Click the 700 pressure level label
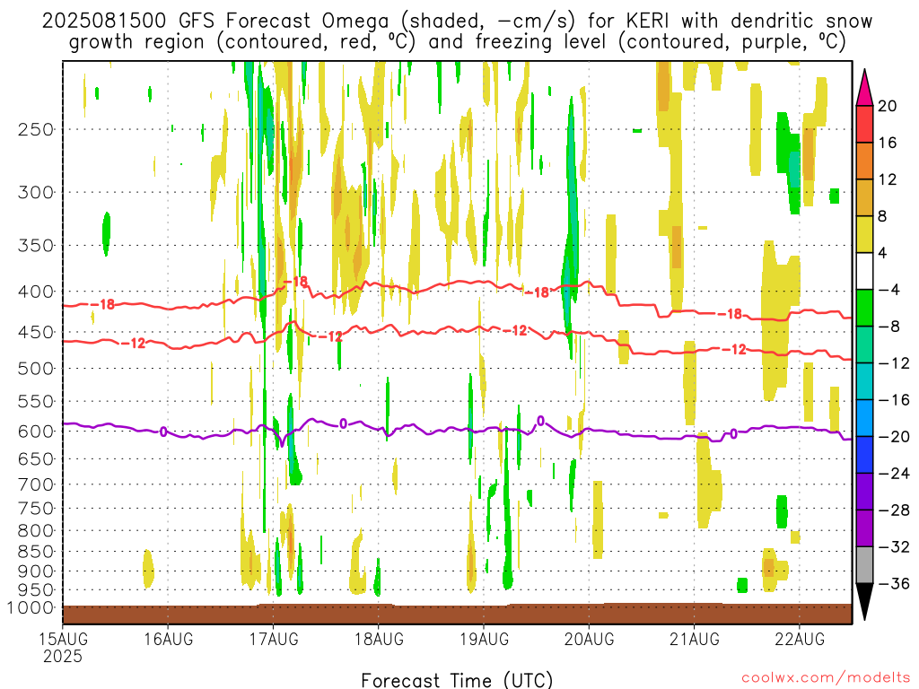This screenshot has width=919, height=689. 36,484
